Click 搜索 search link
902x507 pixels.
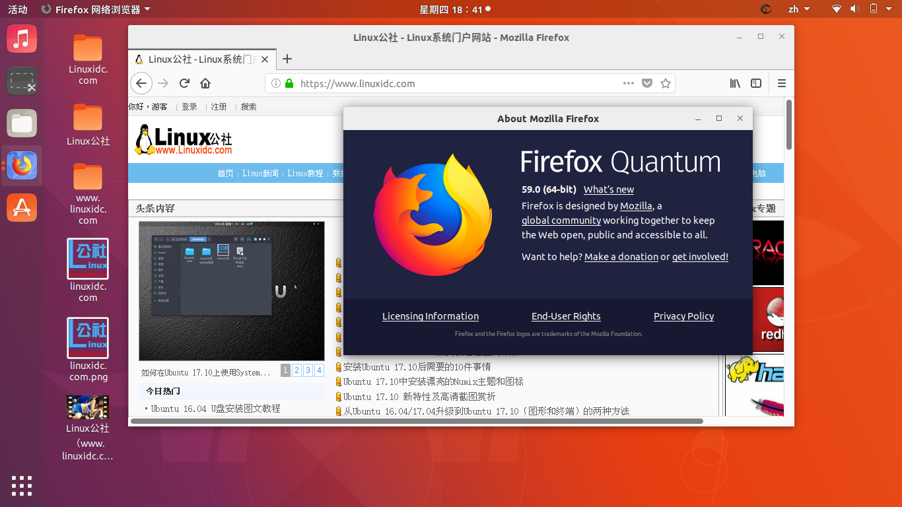[249, 106]
